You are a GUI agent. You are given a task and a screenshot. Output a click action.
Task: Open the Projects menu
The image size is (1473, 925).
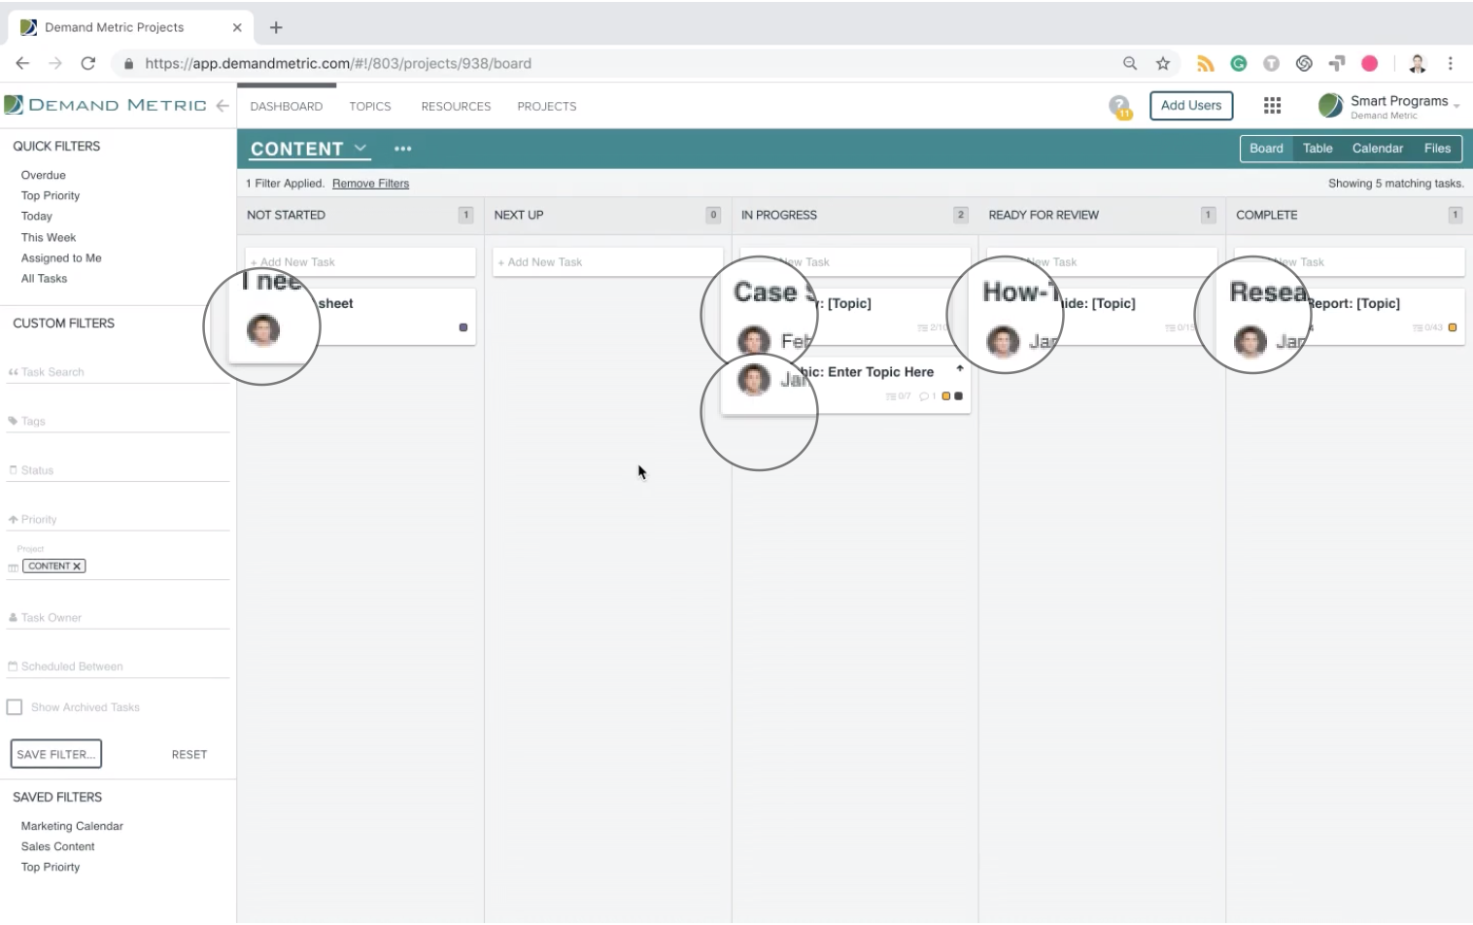(547, 106)
